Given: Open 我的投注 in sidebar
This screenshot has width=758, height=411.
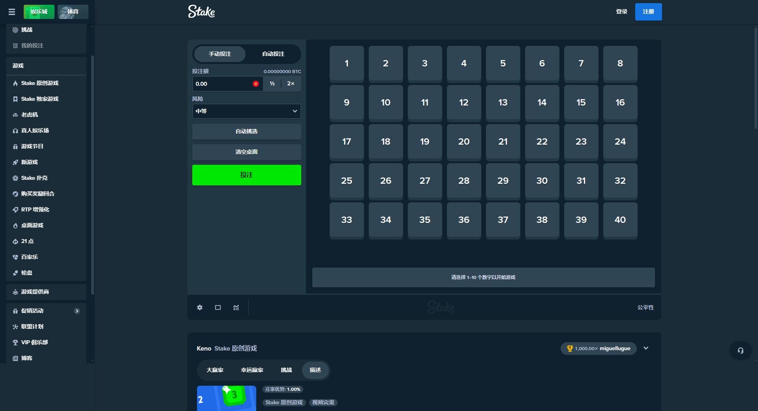Looking at the screenshot, I should click(46, 45).
